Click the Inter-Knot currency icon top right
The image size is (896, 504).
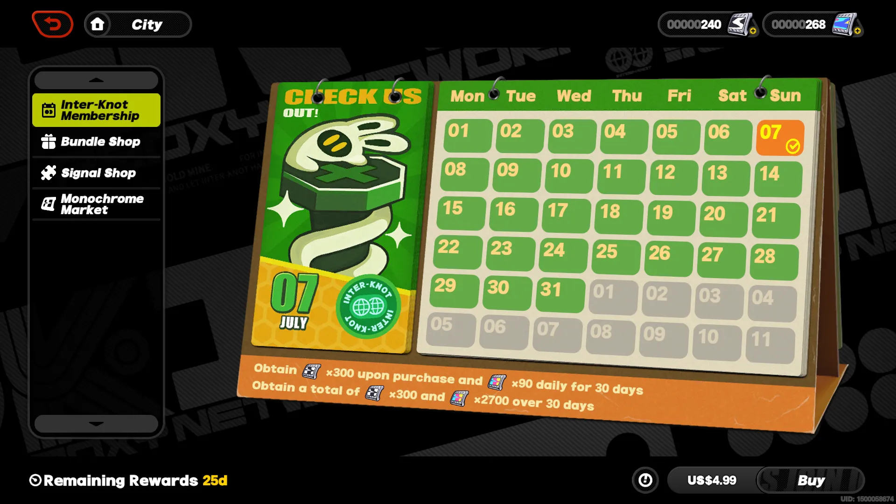[x=738, y=25]
